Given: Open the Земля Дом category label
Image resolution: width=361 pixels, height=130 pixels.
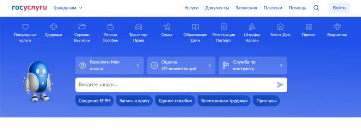Looking at the screenshot, I should pos(280,35).
